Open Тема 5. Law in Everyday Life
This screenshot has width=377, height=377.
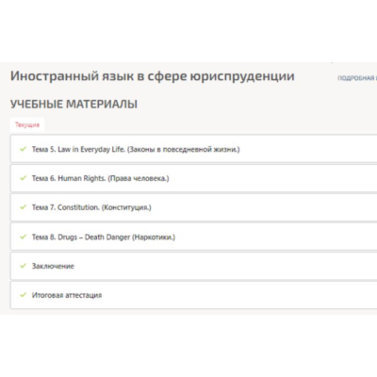click(x=194, y=149)
